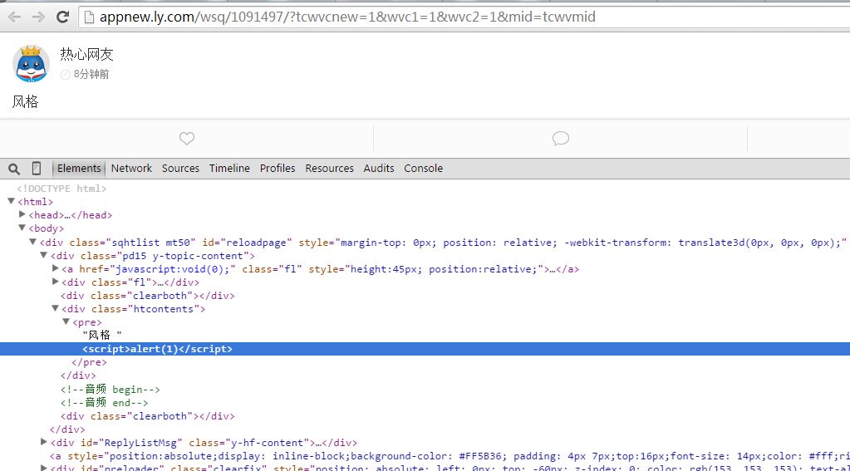Click the browser forward arrow
Viewport: 850px width, 471px height.
[x=38, y=17]
